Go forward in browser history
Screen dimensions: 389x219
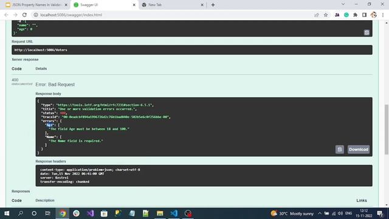[x=15, y=15]
